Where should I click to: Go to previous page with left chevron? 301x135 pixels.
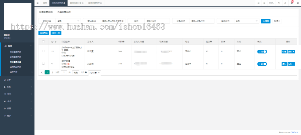[x=42, y=72]
